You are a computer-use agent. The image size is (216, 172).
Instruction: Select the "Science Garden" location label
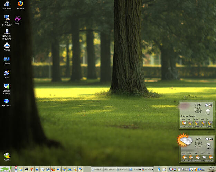click(188, 116)
